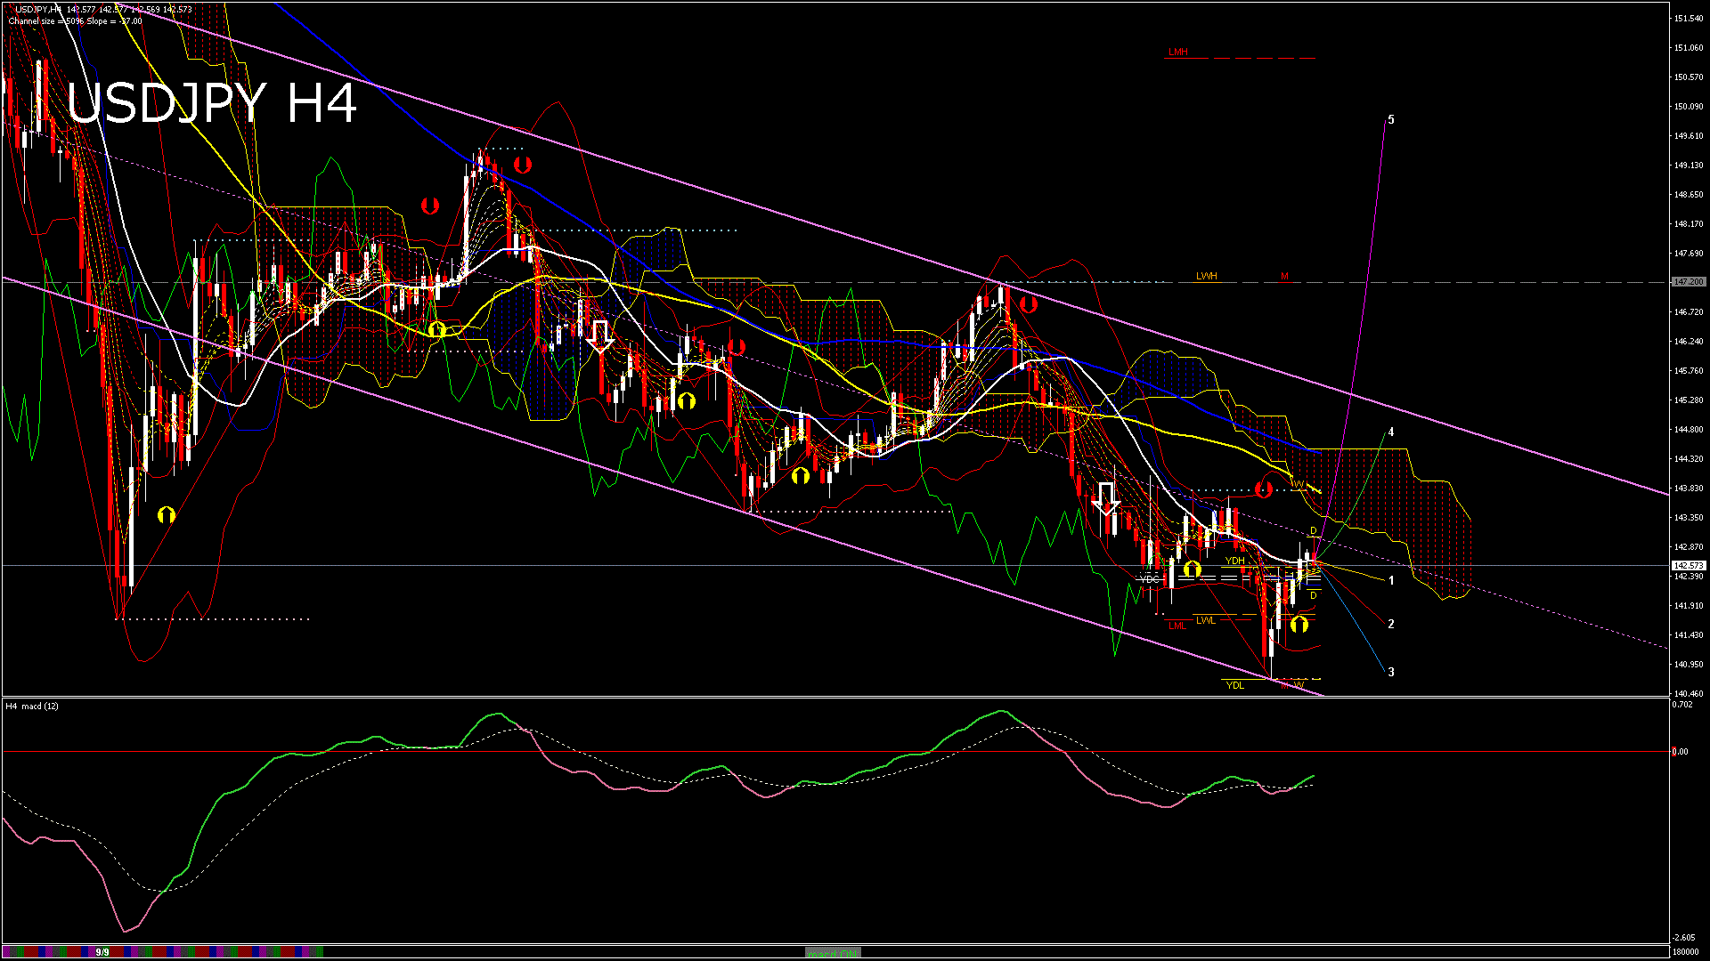Screen dimensions: 1710x961
Task: Click rightmost white hollow down arrow
Action: (x=1106, y=499)
